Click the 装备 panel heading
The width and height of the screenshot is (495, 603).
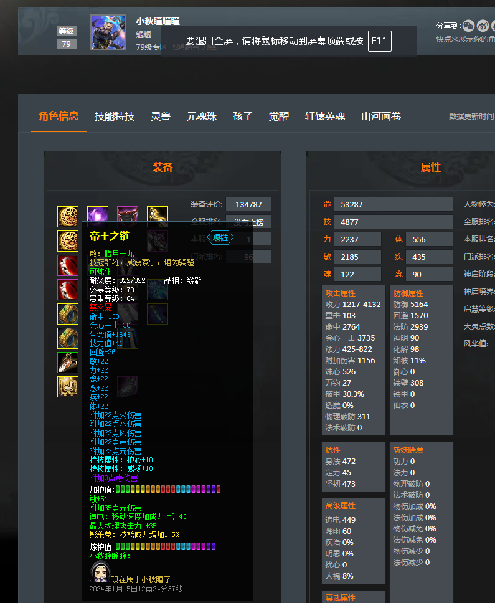click(x=163, y=168)
